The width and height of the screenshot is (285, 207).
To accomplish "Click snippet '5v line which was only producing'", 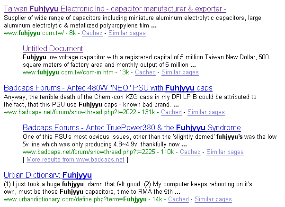I will coord(67,144).
